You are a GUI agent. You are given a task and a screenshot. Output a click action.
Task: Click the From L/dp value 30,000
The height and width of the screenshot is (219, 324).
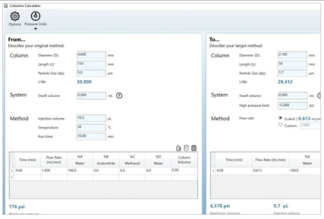[84, 82]
